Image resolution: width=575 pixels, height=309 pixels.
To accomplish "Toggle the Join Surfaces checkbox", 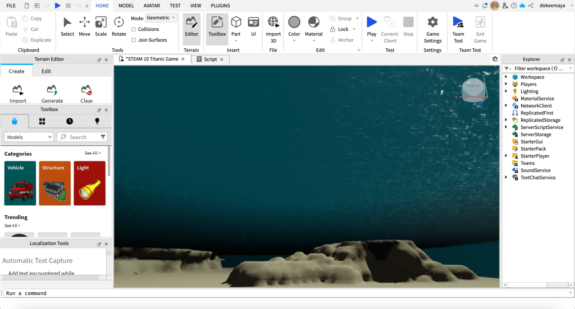I will pos(134,40).
